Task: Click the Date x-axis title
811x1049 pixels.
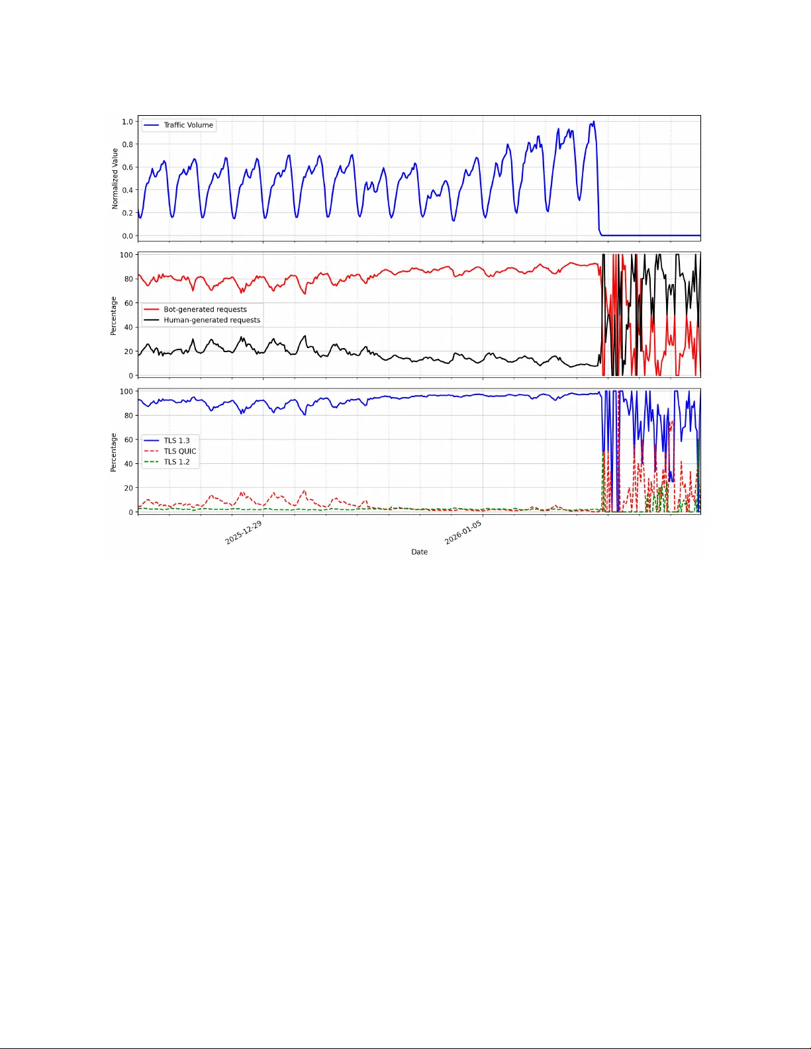Action: tap(419, 552)
